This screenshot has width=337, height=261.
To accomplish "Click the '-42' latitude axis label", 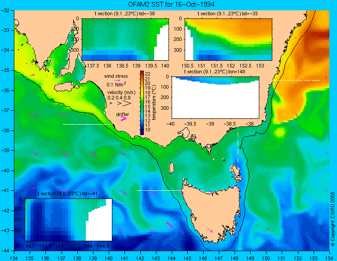I will 5,211.
